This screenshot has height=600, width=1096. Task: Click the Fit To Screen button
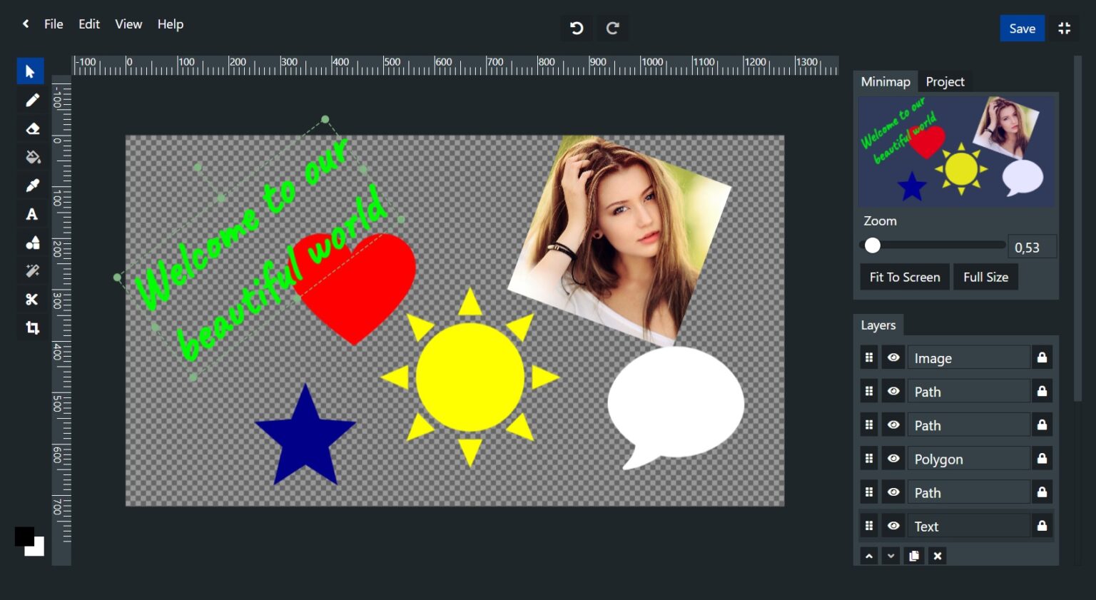[904, 278]
